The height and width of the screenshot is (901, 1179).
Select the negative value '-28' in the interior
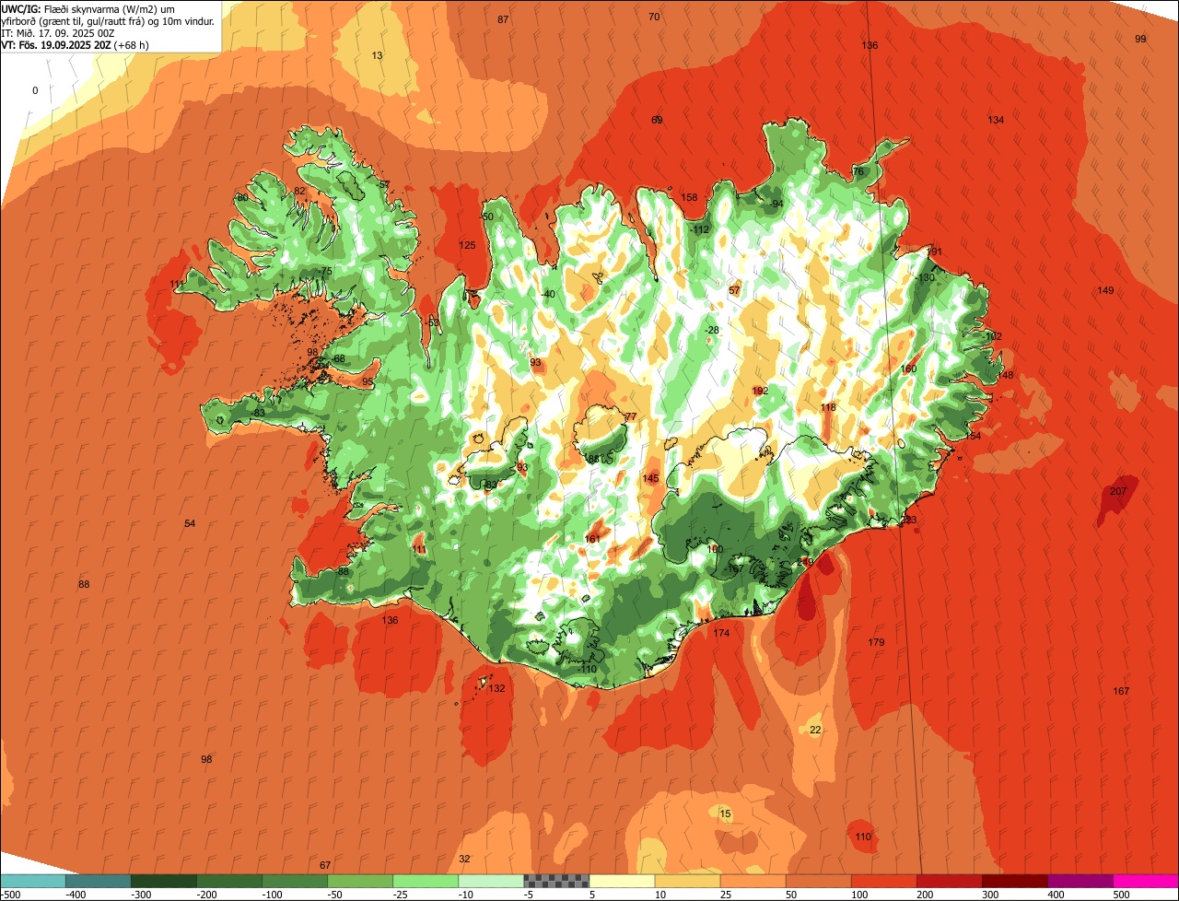(711, 330)
